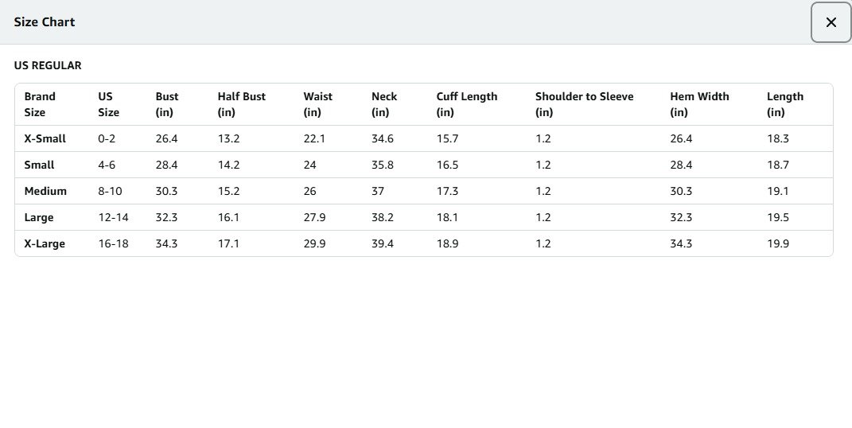Click the Brand Size column header
Image resolution: width=852 pixels, height=428 pixels.
pyautogui.click(x=40, y=104)
